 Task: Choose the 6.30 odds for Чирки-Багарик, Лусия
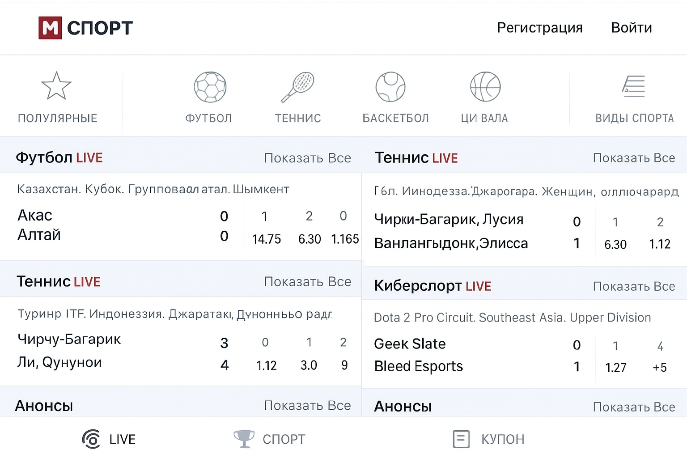pyautogui.click(x=615, y=245)
